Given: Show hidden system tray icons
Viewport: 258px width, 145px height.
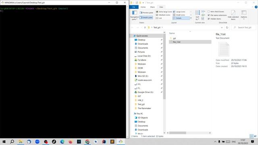Looking at the screenshot, I should coord(215,141).
